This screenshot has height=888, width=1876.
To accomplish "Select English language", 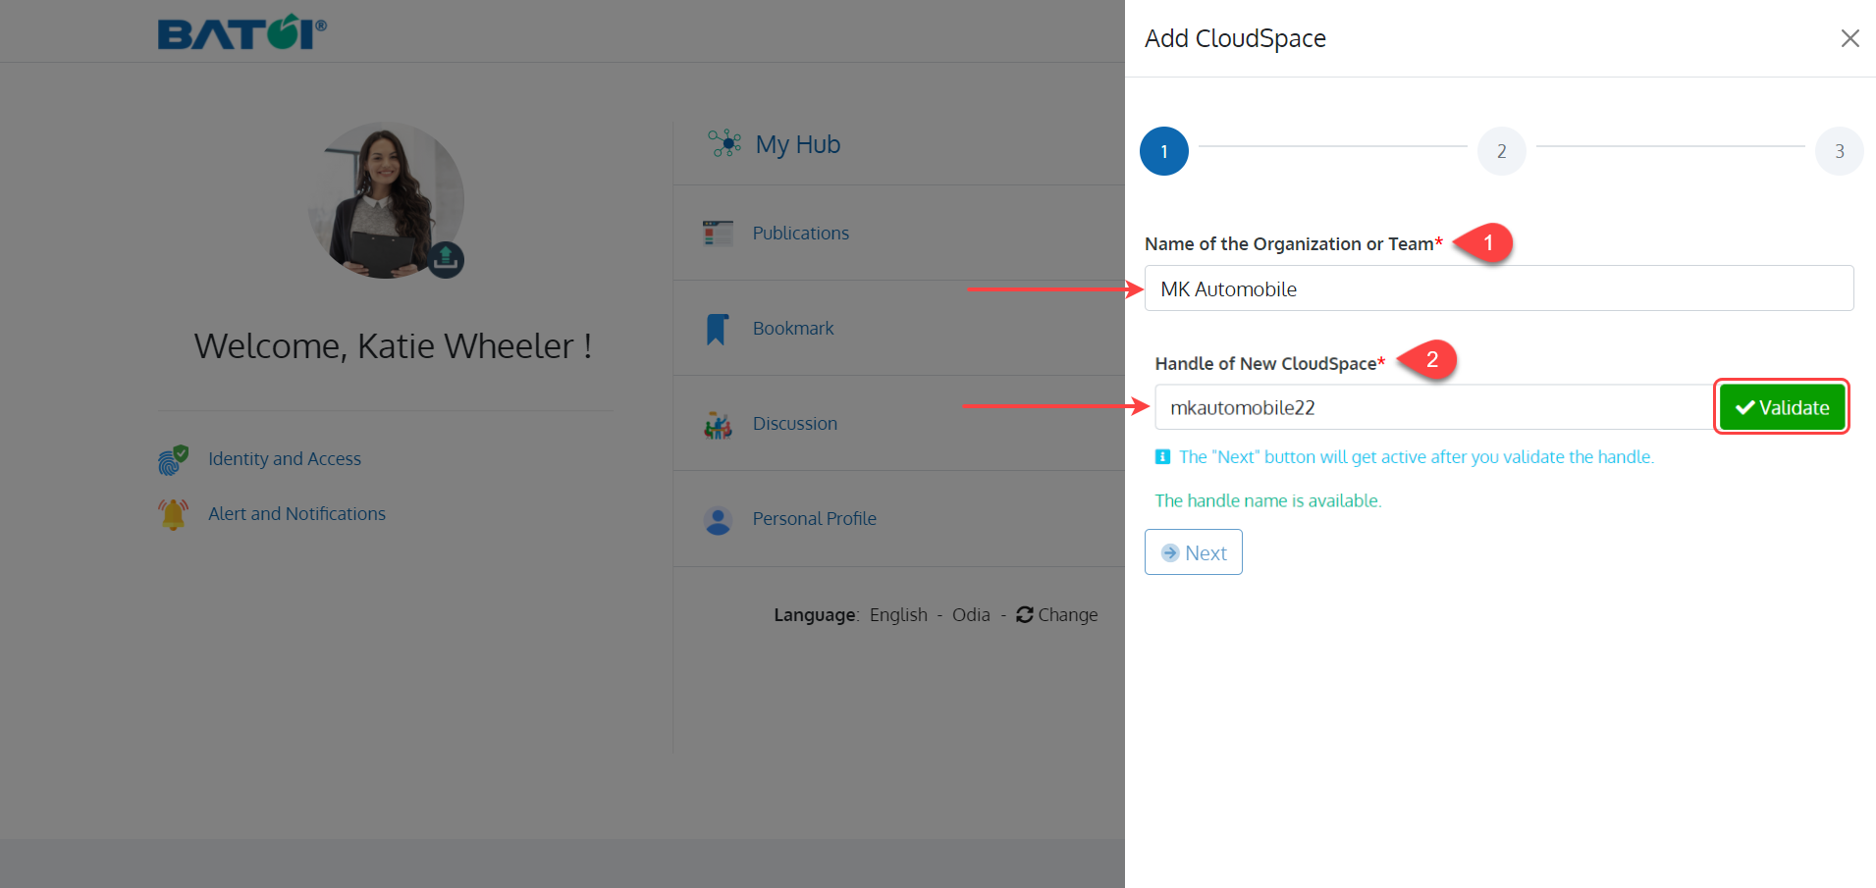I will click(x=898, y=615).
